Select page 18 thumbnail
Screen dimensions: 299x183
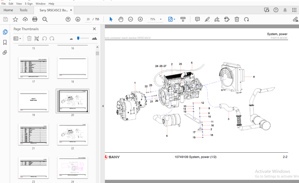coord(72,68)
